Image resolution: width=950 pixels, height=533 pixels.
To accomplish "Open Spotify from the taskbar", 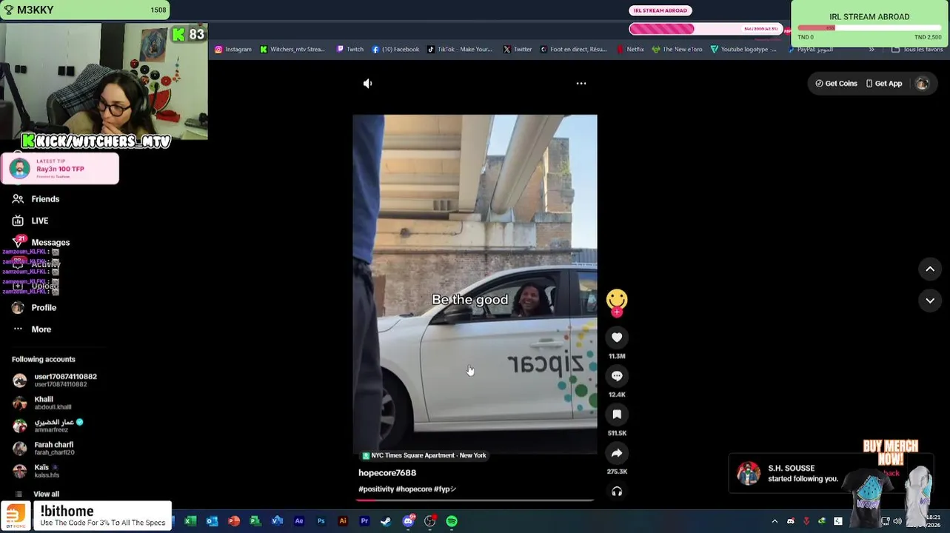I will [x=452, y=521].
